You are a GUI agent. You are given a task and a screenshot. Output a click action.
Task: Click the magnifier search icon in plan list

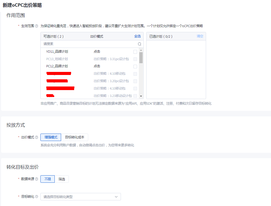point(139,44)
